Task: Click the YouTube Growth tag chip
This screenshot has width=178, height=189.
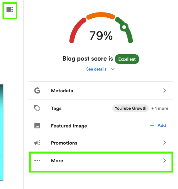Action: pos(131,108)
